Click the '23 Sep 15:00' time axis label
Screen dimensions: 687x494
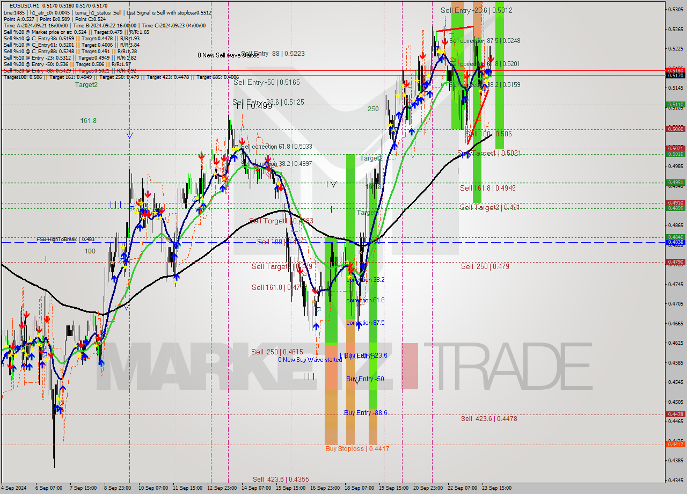[496, 488]
